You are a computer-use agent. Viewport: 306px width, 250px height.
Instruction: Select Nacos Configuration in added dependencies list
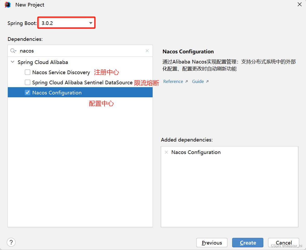196,152
